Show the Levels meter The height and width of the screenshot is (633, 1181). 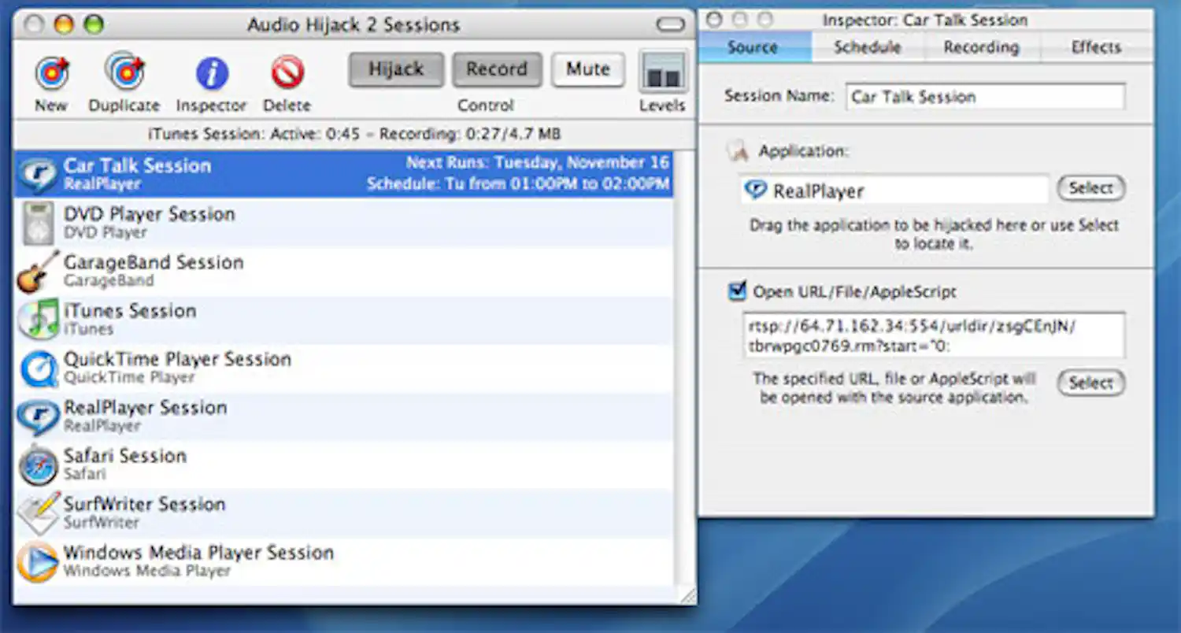pyautogui.click(x=662, y=72)
